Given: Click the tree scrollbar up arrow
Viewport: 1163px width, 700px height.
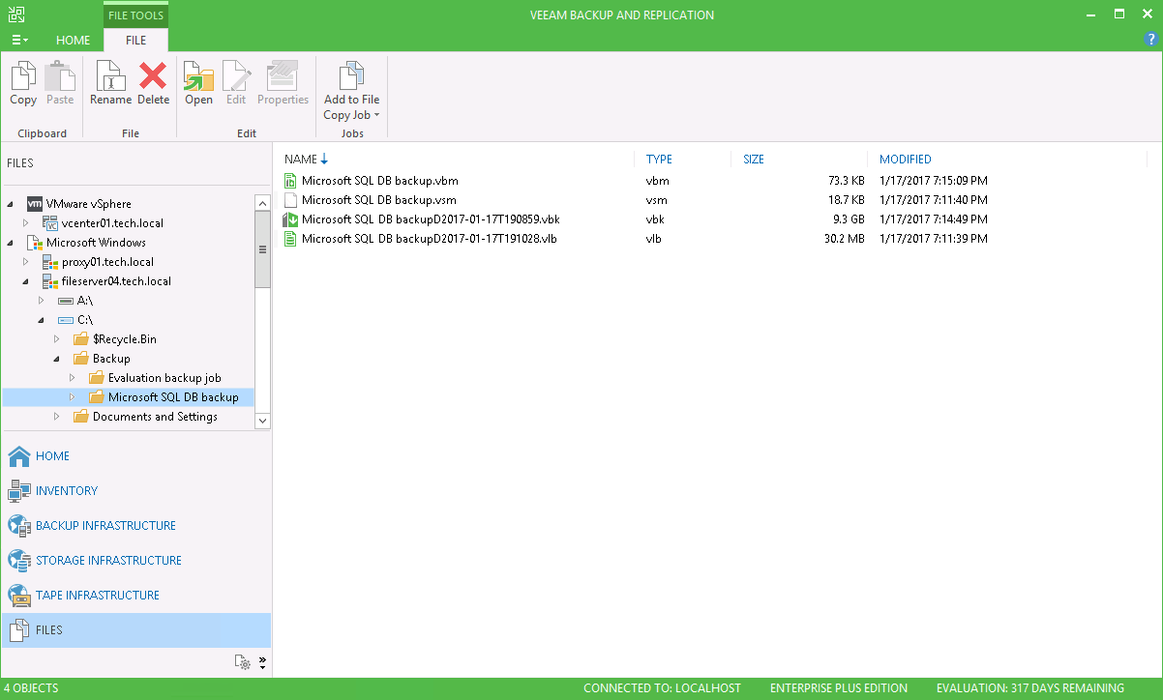Looking at the screenshot, I should (x=262, y=203).
